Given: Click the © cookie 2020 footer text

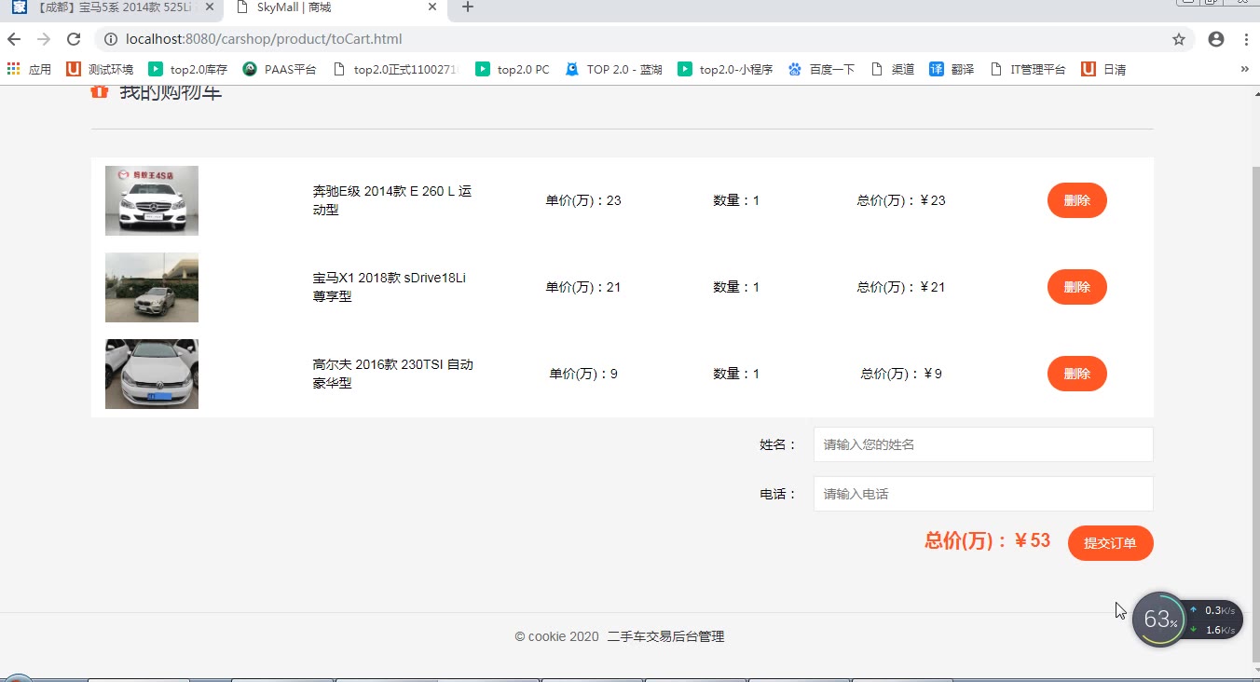Looking at the screenshot, I should click(x=556, y=636).
